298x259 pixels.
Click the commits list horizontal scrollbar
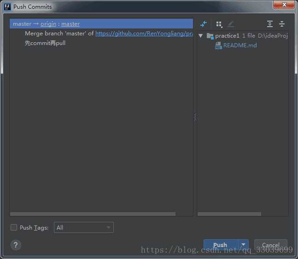93,214
